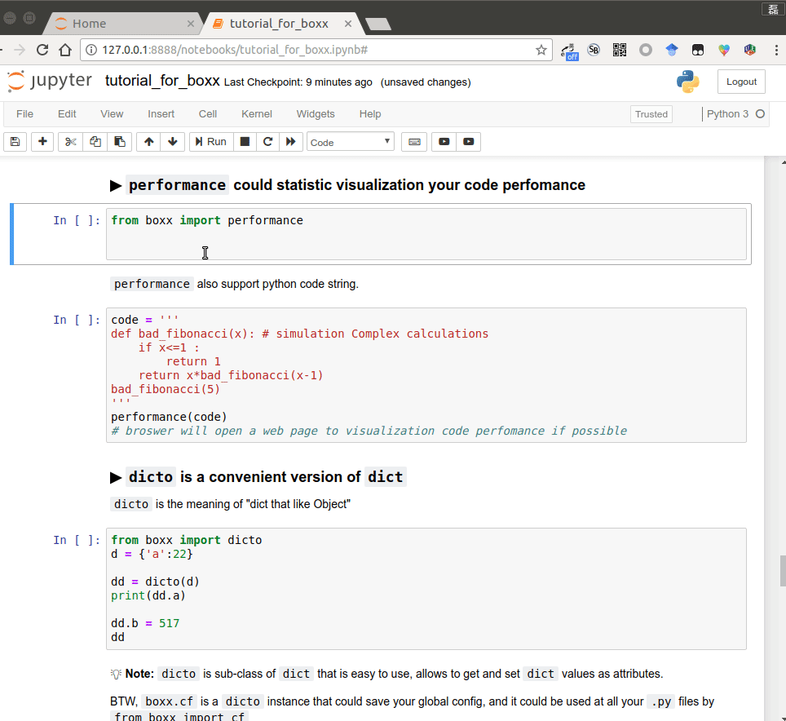Click the dicto is a convenient version heading
The width and height of the screenshot is (786, 721).
point(258,477)
